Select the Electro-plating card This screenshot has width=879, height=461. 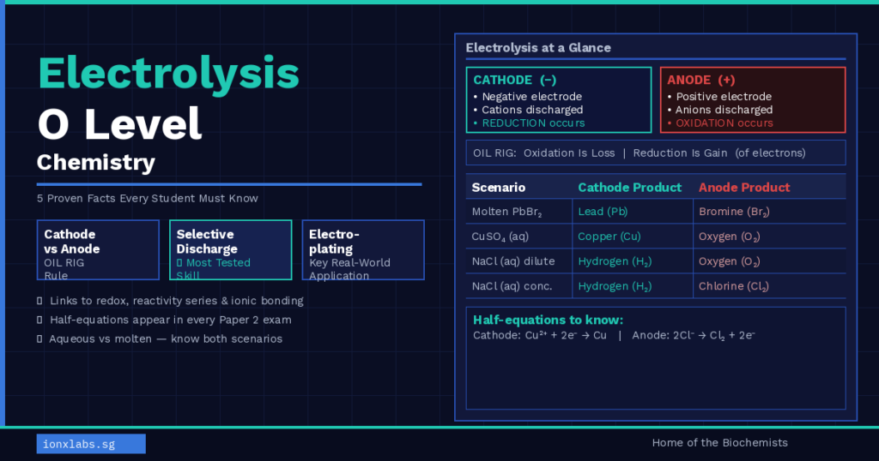pos(363,249)
